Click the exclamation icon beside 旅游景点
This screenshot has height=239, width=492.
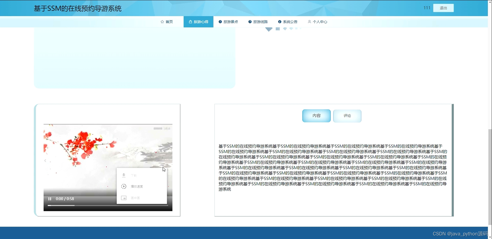tap(220, 22)
